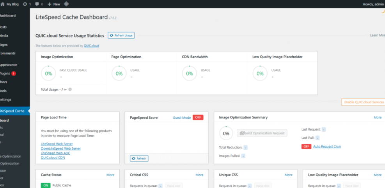This screenshot has height=188, width=385.
Task: Click the Images Pulled value badge
Action: pos(243,156)
